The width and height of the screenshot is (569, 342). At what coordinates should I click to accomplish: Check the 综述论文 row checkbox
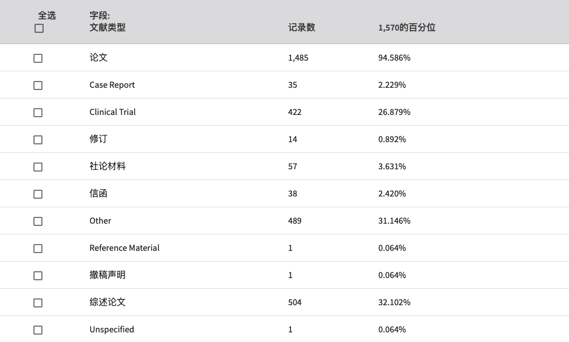coord(38,303)
